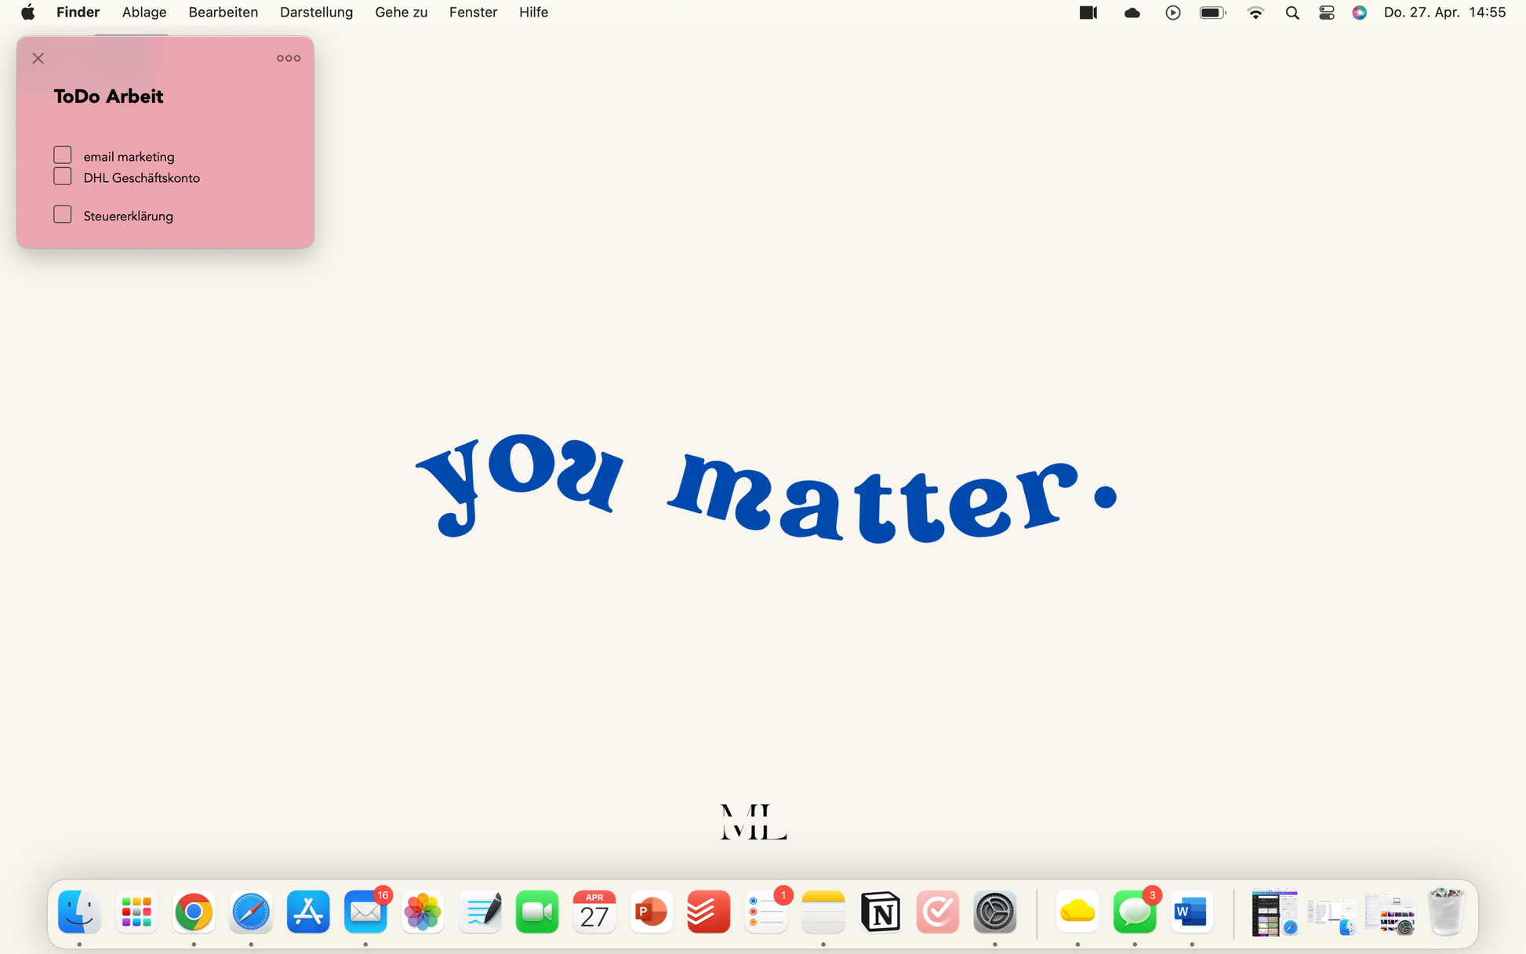Click the date and time display
This screenshot has height=954, width=1526.
pyautogui.click(x=1444, y=13)
